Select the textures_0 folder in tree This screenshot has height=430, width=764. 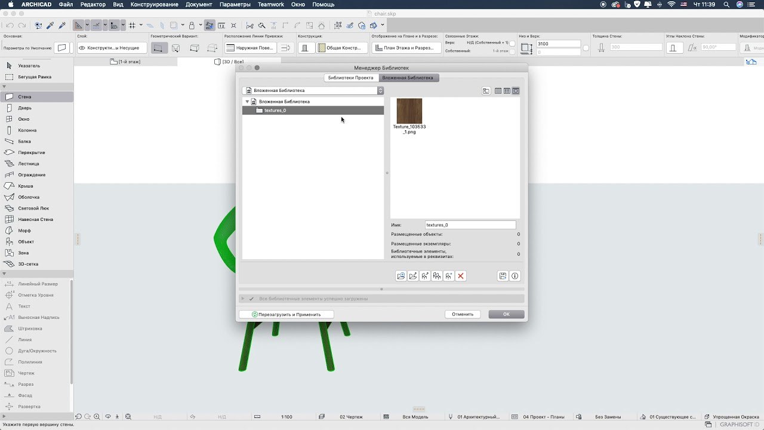click(313, 110)
